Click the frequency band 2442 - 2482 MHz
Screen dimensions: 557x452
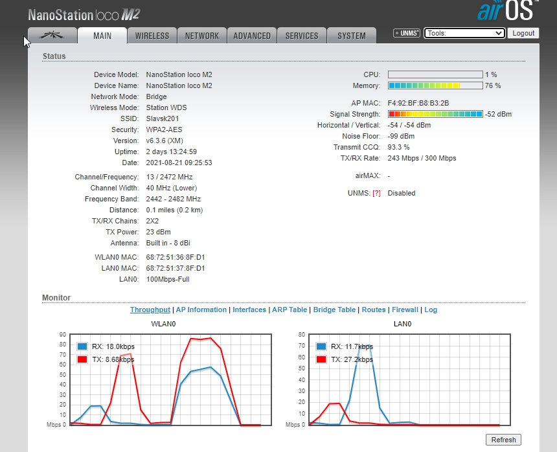[174, 199]
